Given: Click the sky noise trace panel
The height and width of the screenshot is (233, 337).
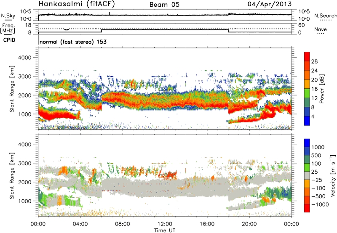Looking at the screenshot, I should pyautogui.click(x=165, y=15).
